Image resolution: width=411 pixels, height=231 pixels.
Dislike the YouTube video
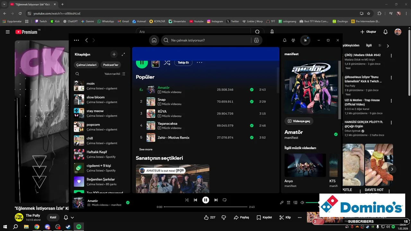[224, 218]
